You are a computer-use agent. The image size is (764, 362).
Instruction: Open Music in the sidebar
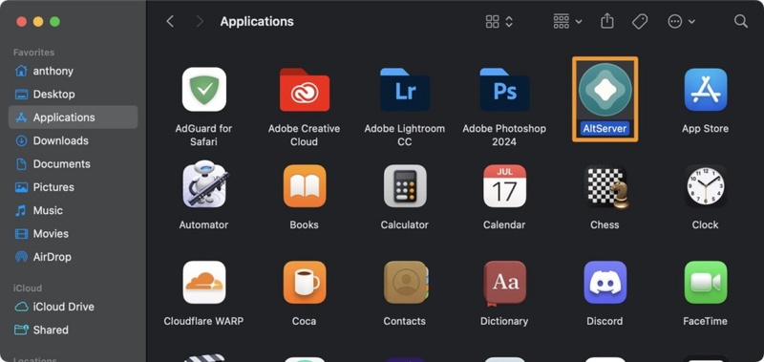pyautogui.click(x=74, y=210)
